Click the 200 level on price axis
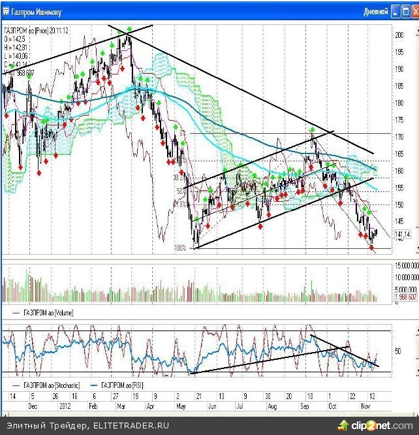The image size is (419, 435). point(398,35)
